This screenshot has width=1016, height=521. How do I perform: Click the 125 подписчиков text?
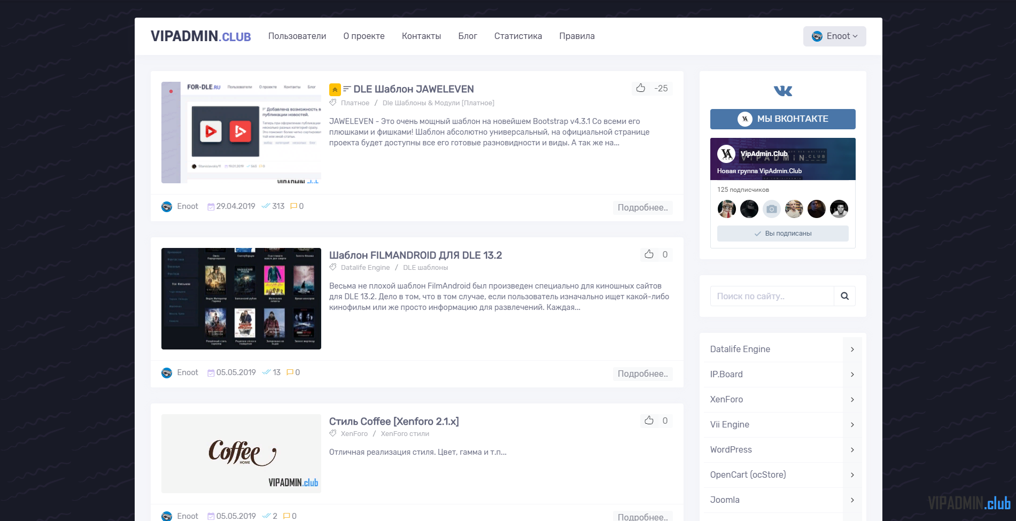coord(743,190)
